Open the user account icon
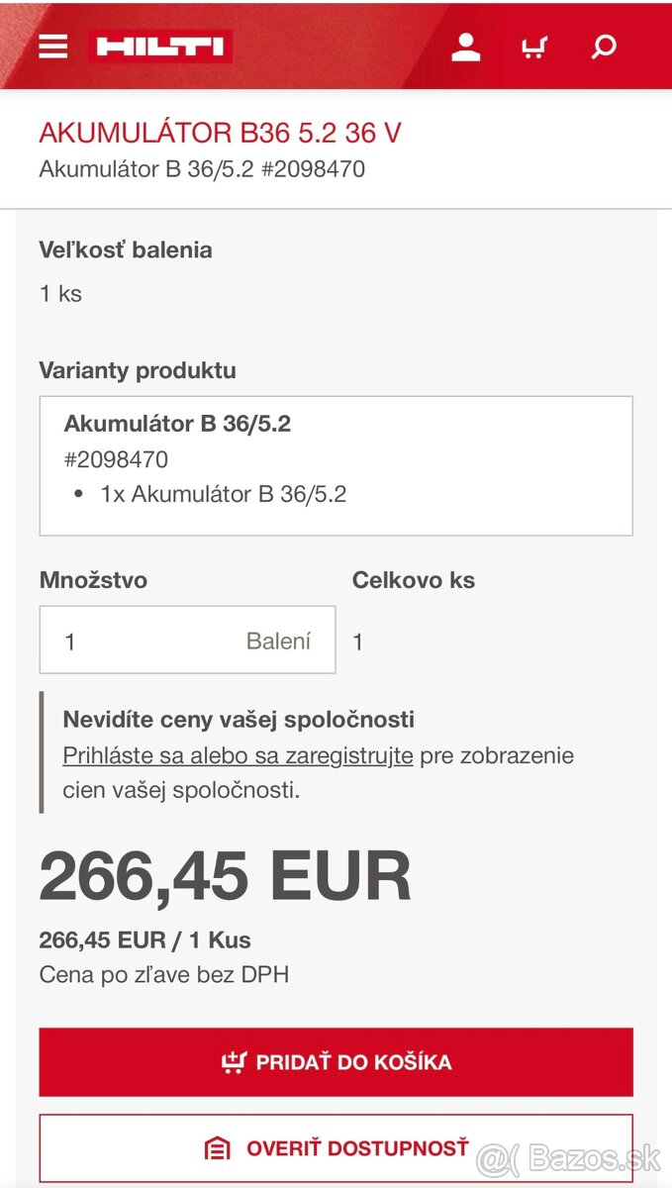Viewport: 672px width, 1188px height. (465, 47)
